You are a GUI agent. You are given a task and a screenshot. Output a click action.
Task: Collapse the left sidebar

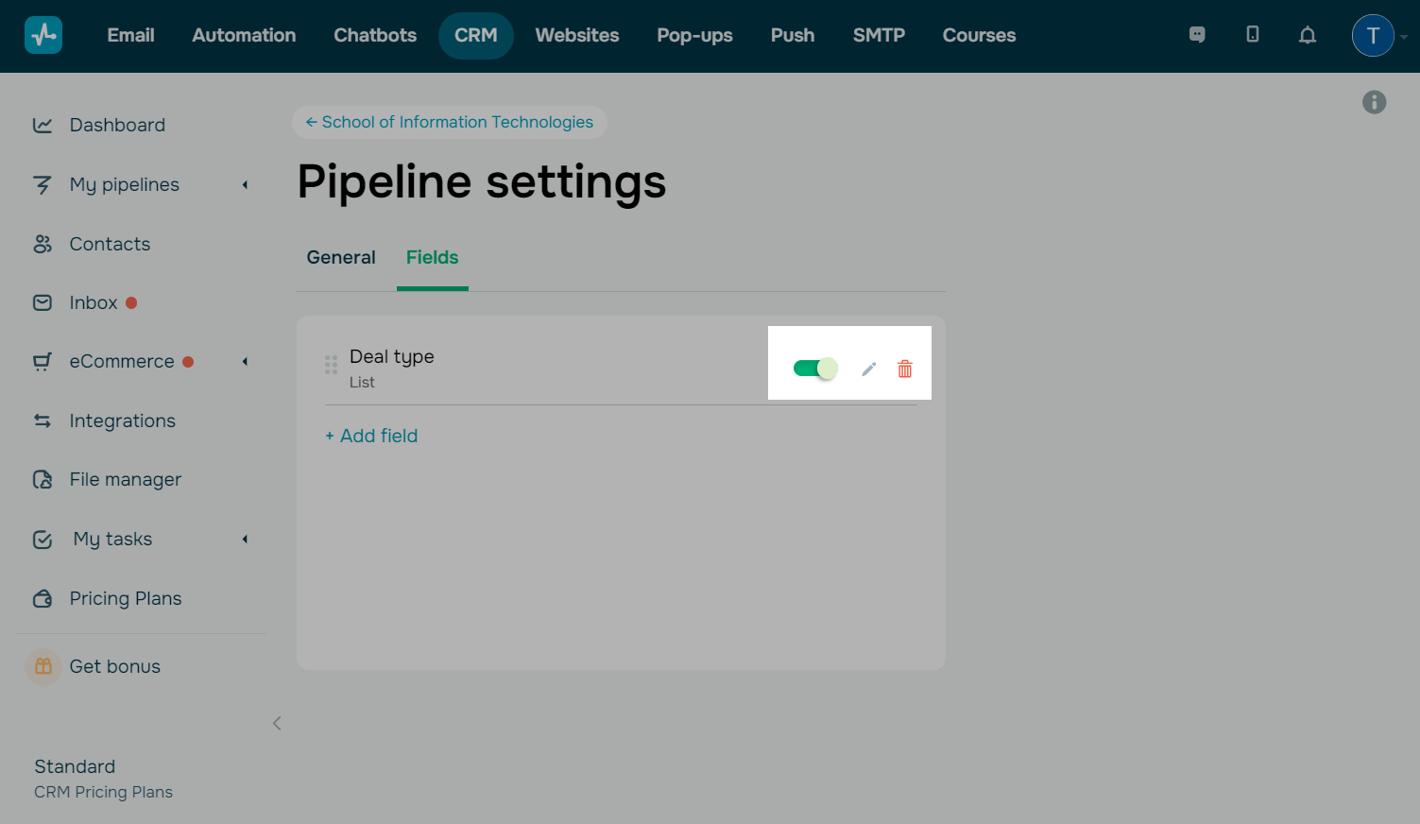click(277, 724)
